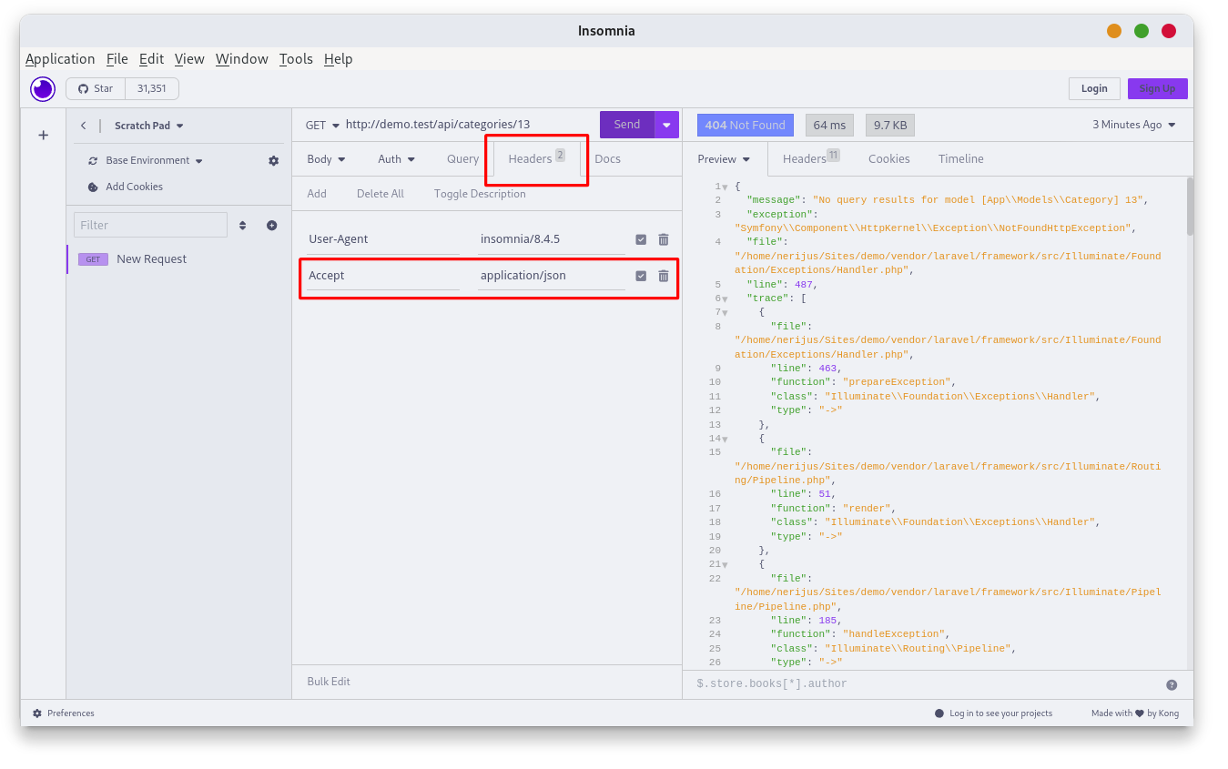Click the GitHub Star button

[96, 88]
